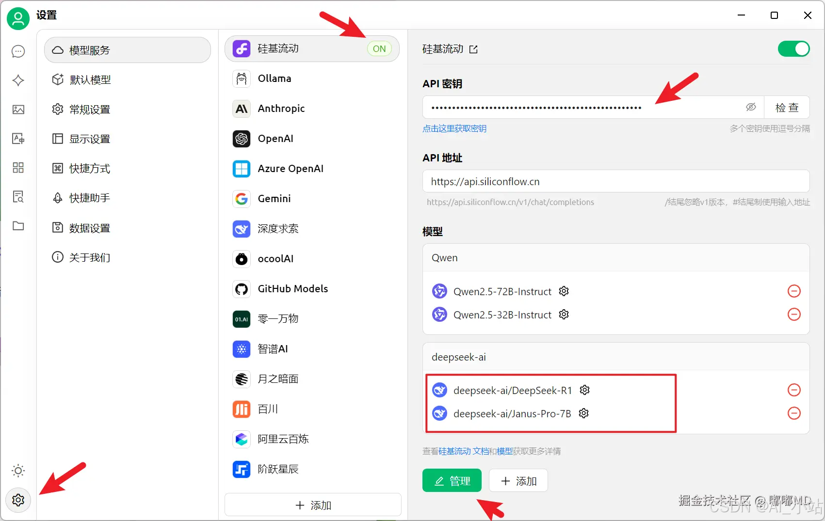Open the 硅基流动 external link icon
This screenshot has width=825, height=521.
473,49
